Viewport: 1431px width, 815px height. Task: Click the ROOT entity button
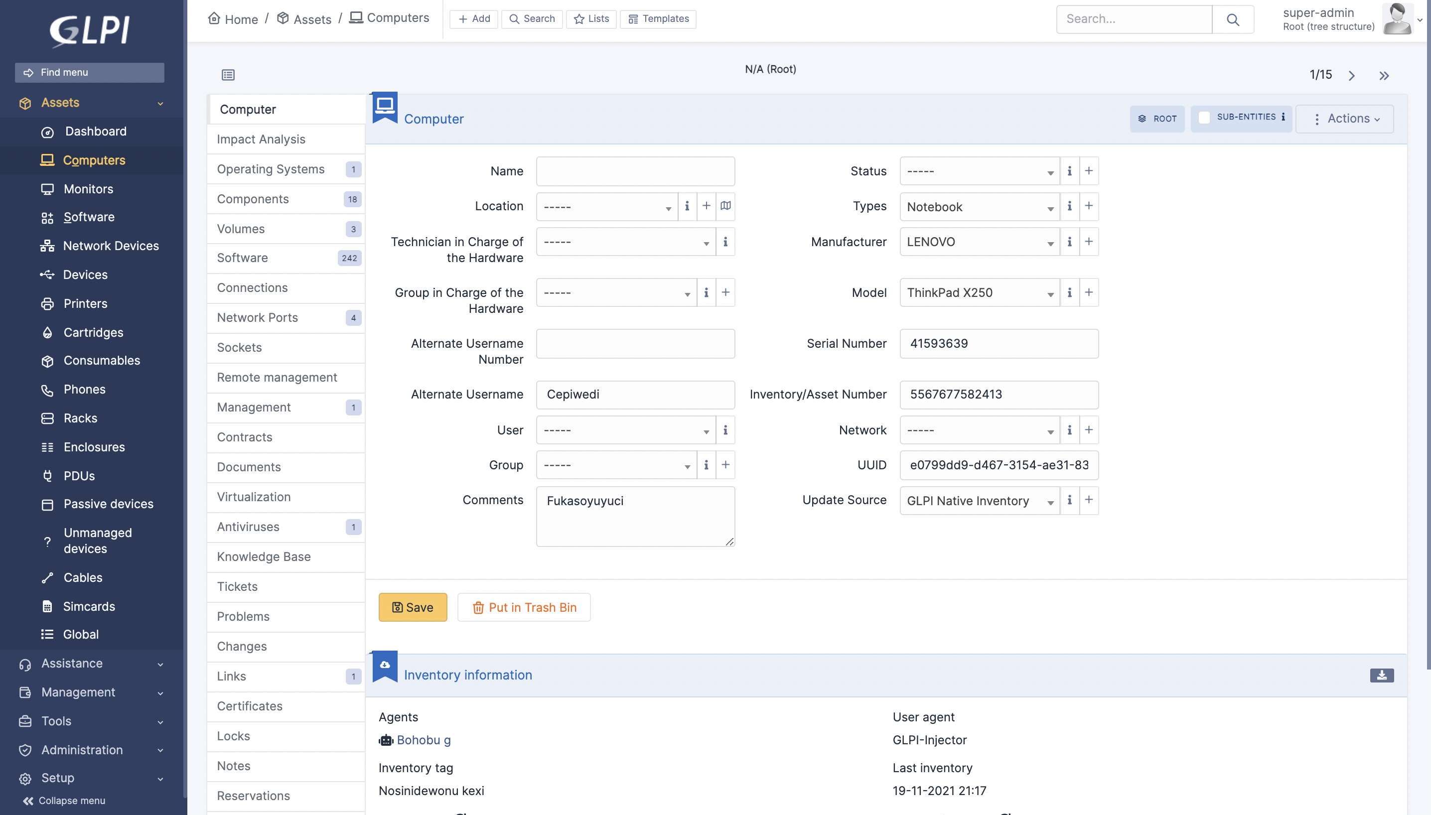click(x=1156, y=119)
